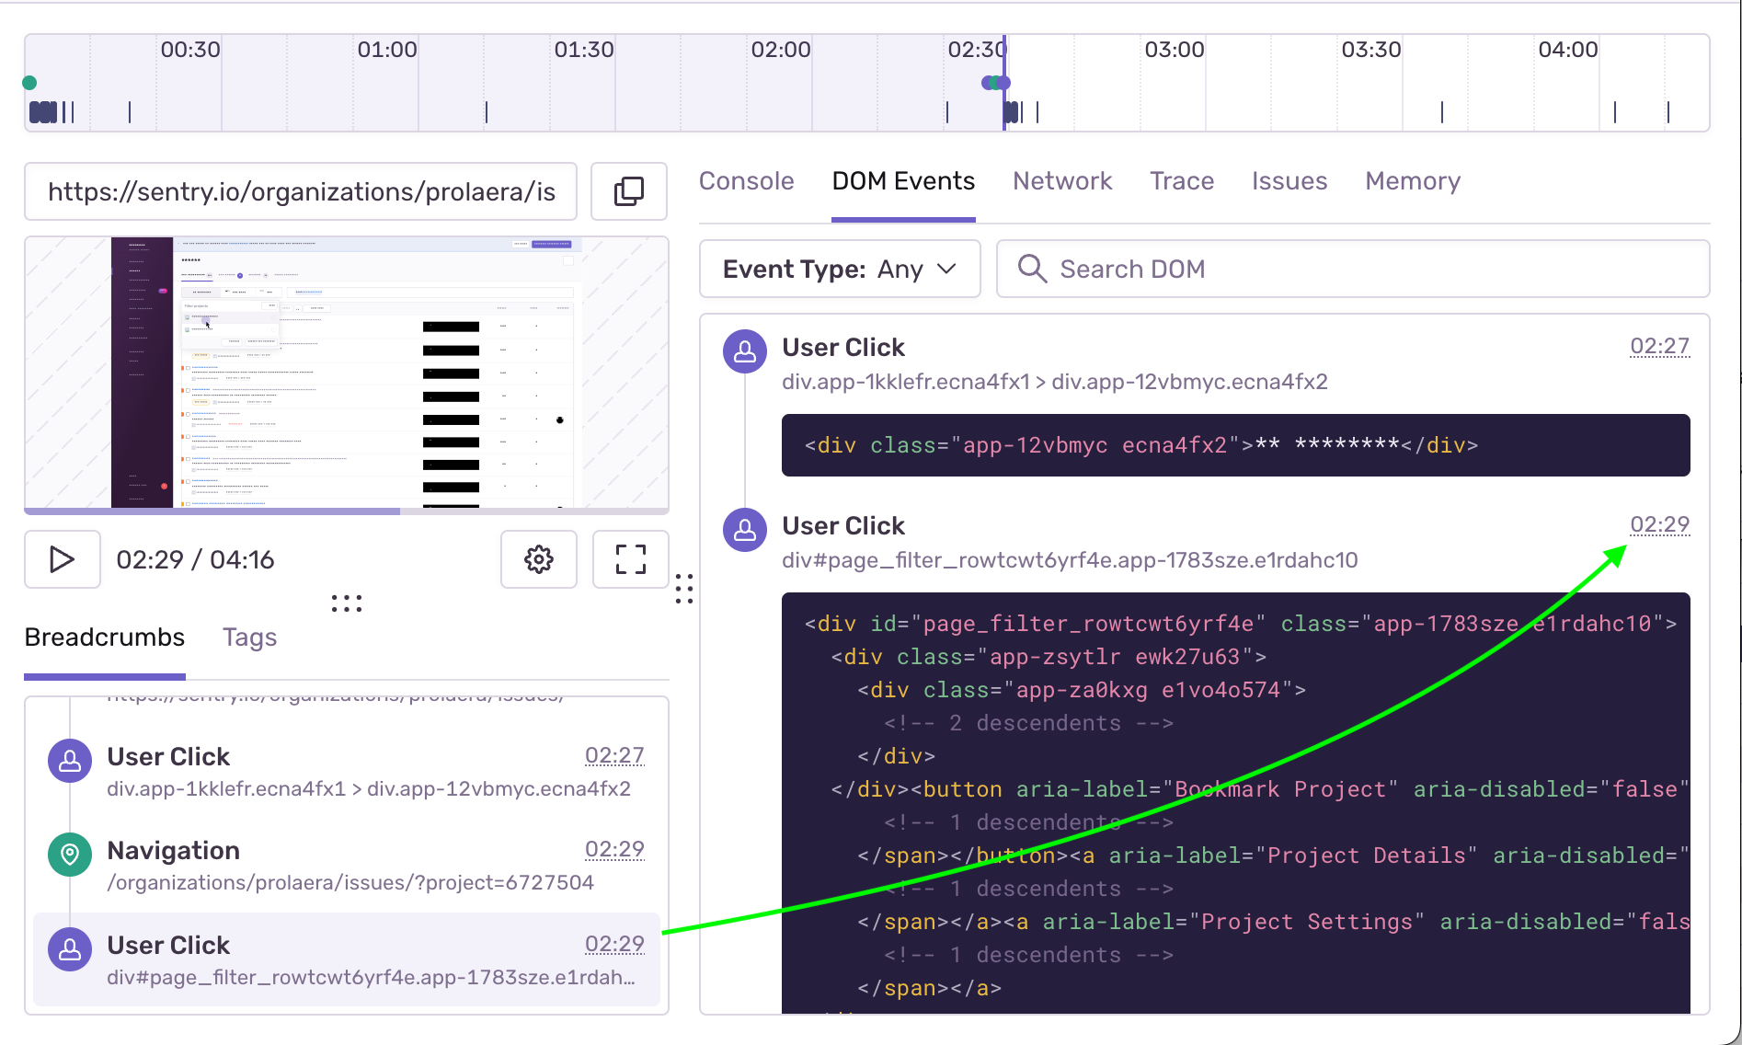Click the green marker at the timeline start

[29, 82]
